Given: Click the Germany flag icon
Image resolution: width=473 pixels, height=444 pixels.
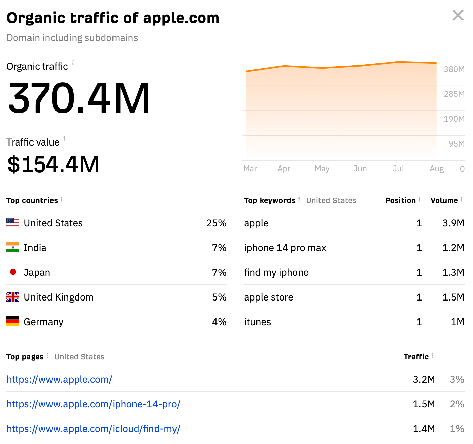Looking at the screenshot, I should coord(12,321).
